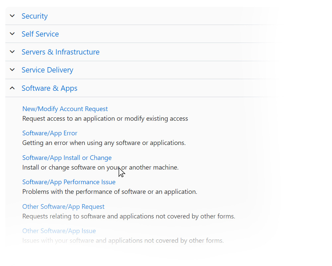Image resolution: width=332 pixels, height=266 pixels.
Task: Collapse Software & Apps using its chevron
Action: (12, 88)
